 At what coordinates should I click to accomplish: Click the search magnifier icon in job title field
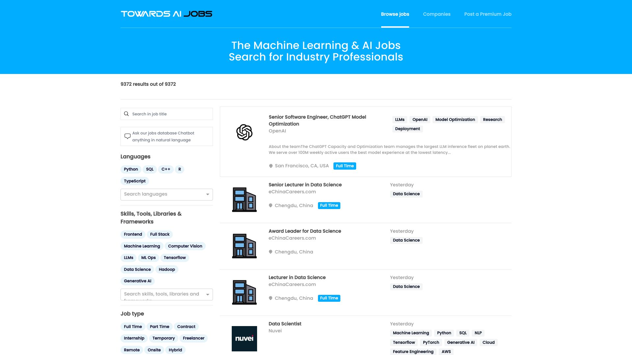pyautogui.click(x=126, y=113)
